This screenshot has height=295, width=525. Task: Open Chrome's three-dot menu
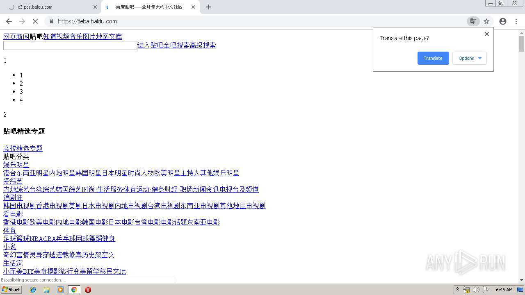(516, 21)
